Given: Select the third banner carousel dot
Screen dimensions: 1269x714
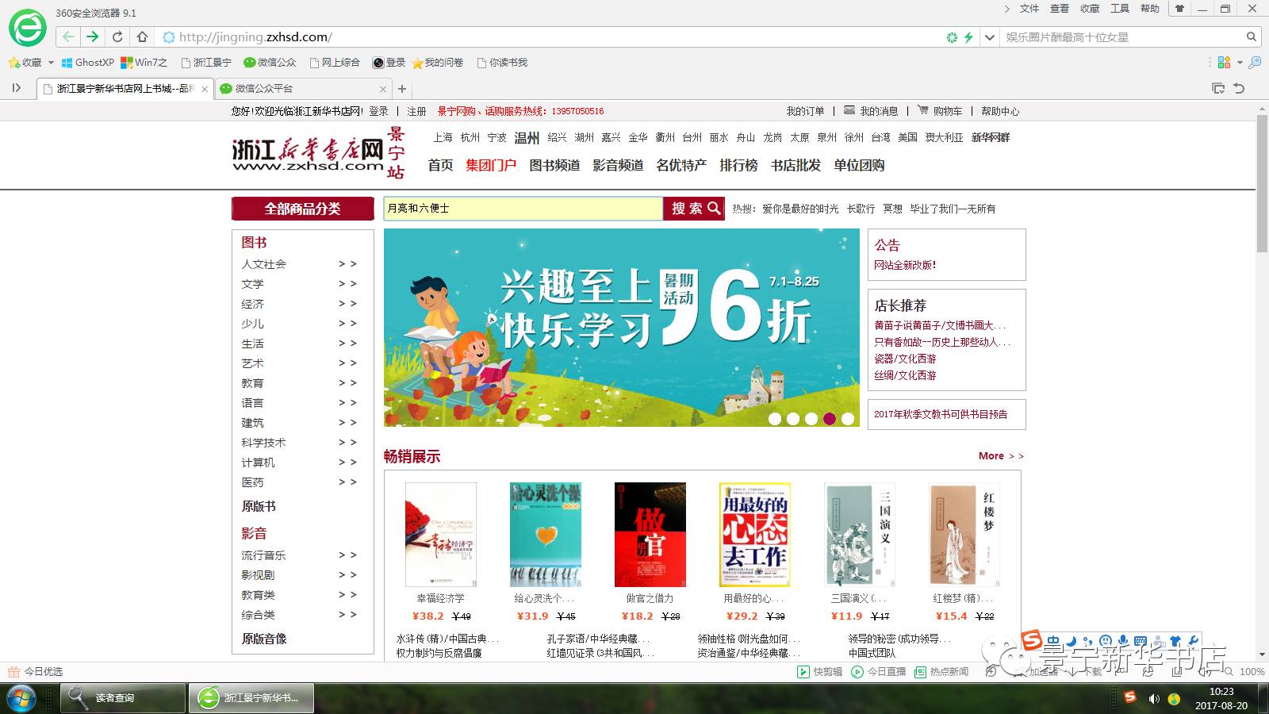Looking at the screenshot, I should click(811, 419).
